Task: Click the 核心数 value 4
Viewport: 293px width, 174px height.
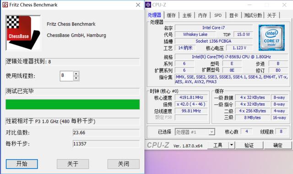Action: click(x=246, y=131)
